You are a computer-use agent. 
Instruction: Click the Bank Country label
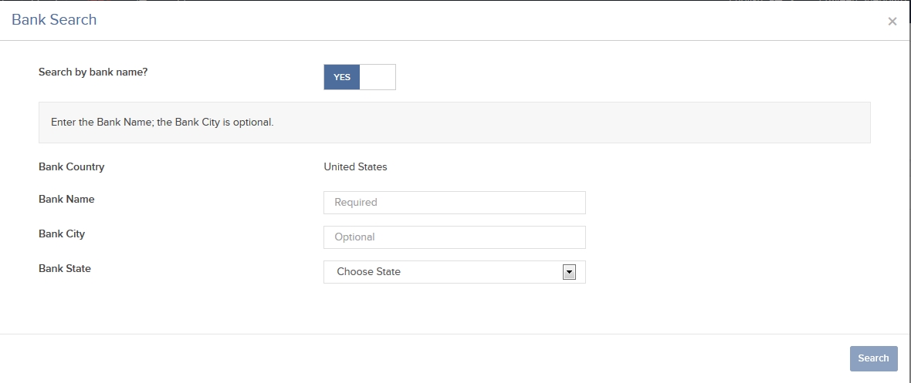click(72, 167)
